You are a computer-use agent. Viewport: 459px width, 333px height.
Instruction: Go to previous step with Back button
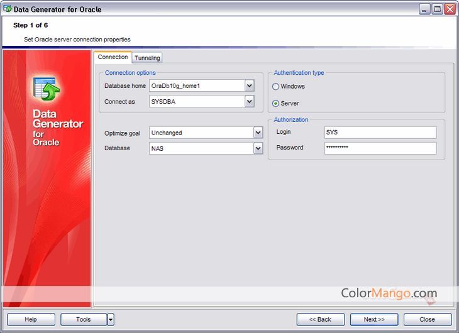point(321,320)
